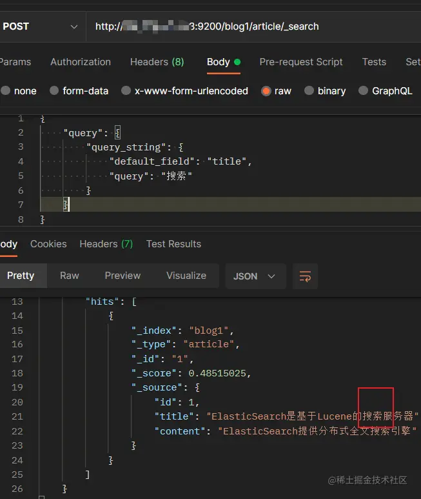Select the request Body tab
This screenshot has width=421, height=499.
click(223, 62)
